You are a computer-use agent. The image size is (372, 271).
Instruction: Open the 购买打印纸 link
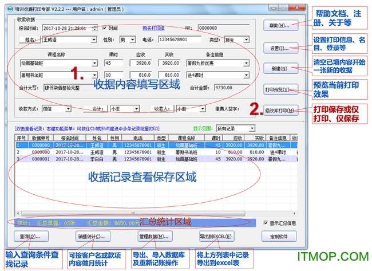(153, 28)
